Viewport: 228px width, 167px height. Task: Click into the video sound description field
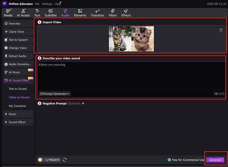pos(130,76)
